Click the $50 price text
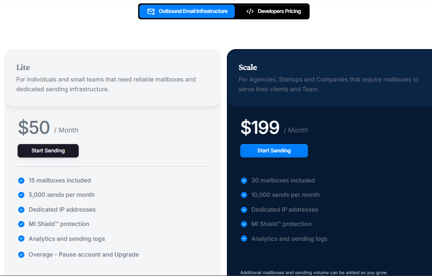The image size is (432, 276). [34, 127]
